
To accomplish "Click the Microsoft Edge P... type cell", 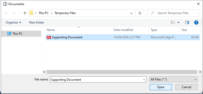I will tap(163, 37).
